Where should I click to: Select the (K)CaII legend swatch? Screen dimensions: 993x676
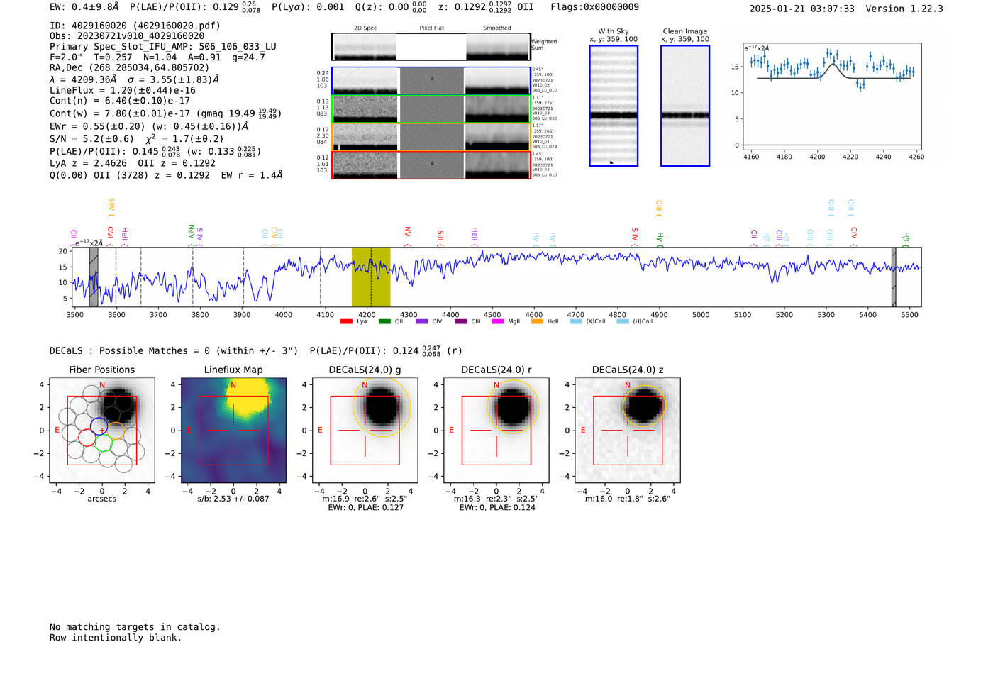click(576, 321)
